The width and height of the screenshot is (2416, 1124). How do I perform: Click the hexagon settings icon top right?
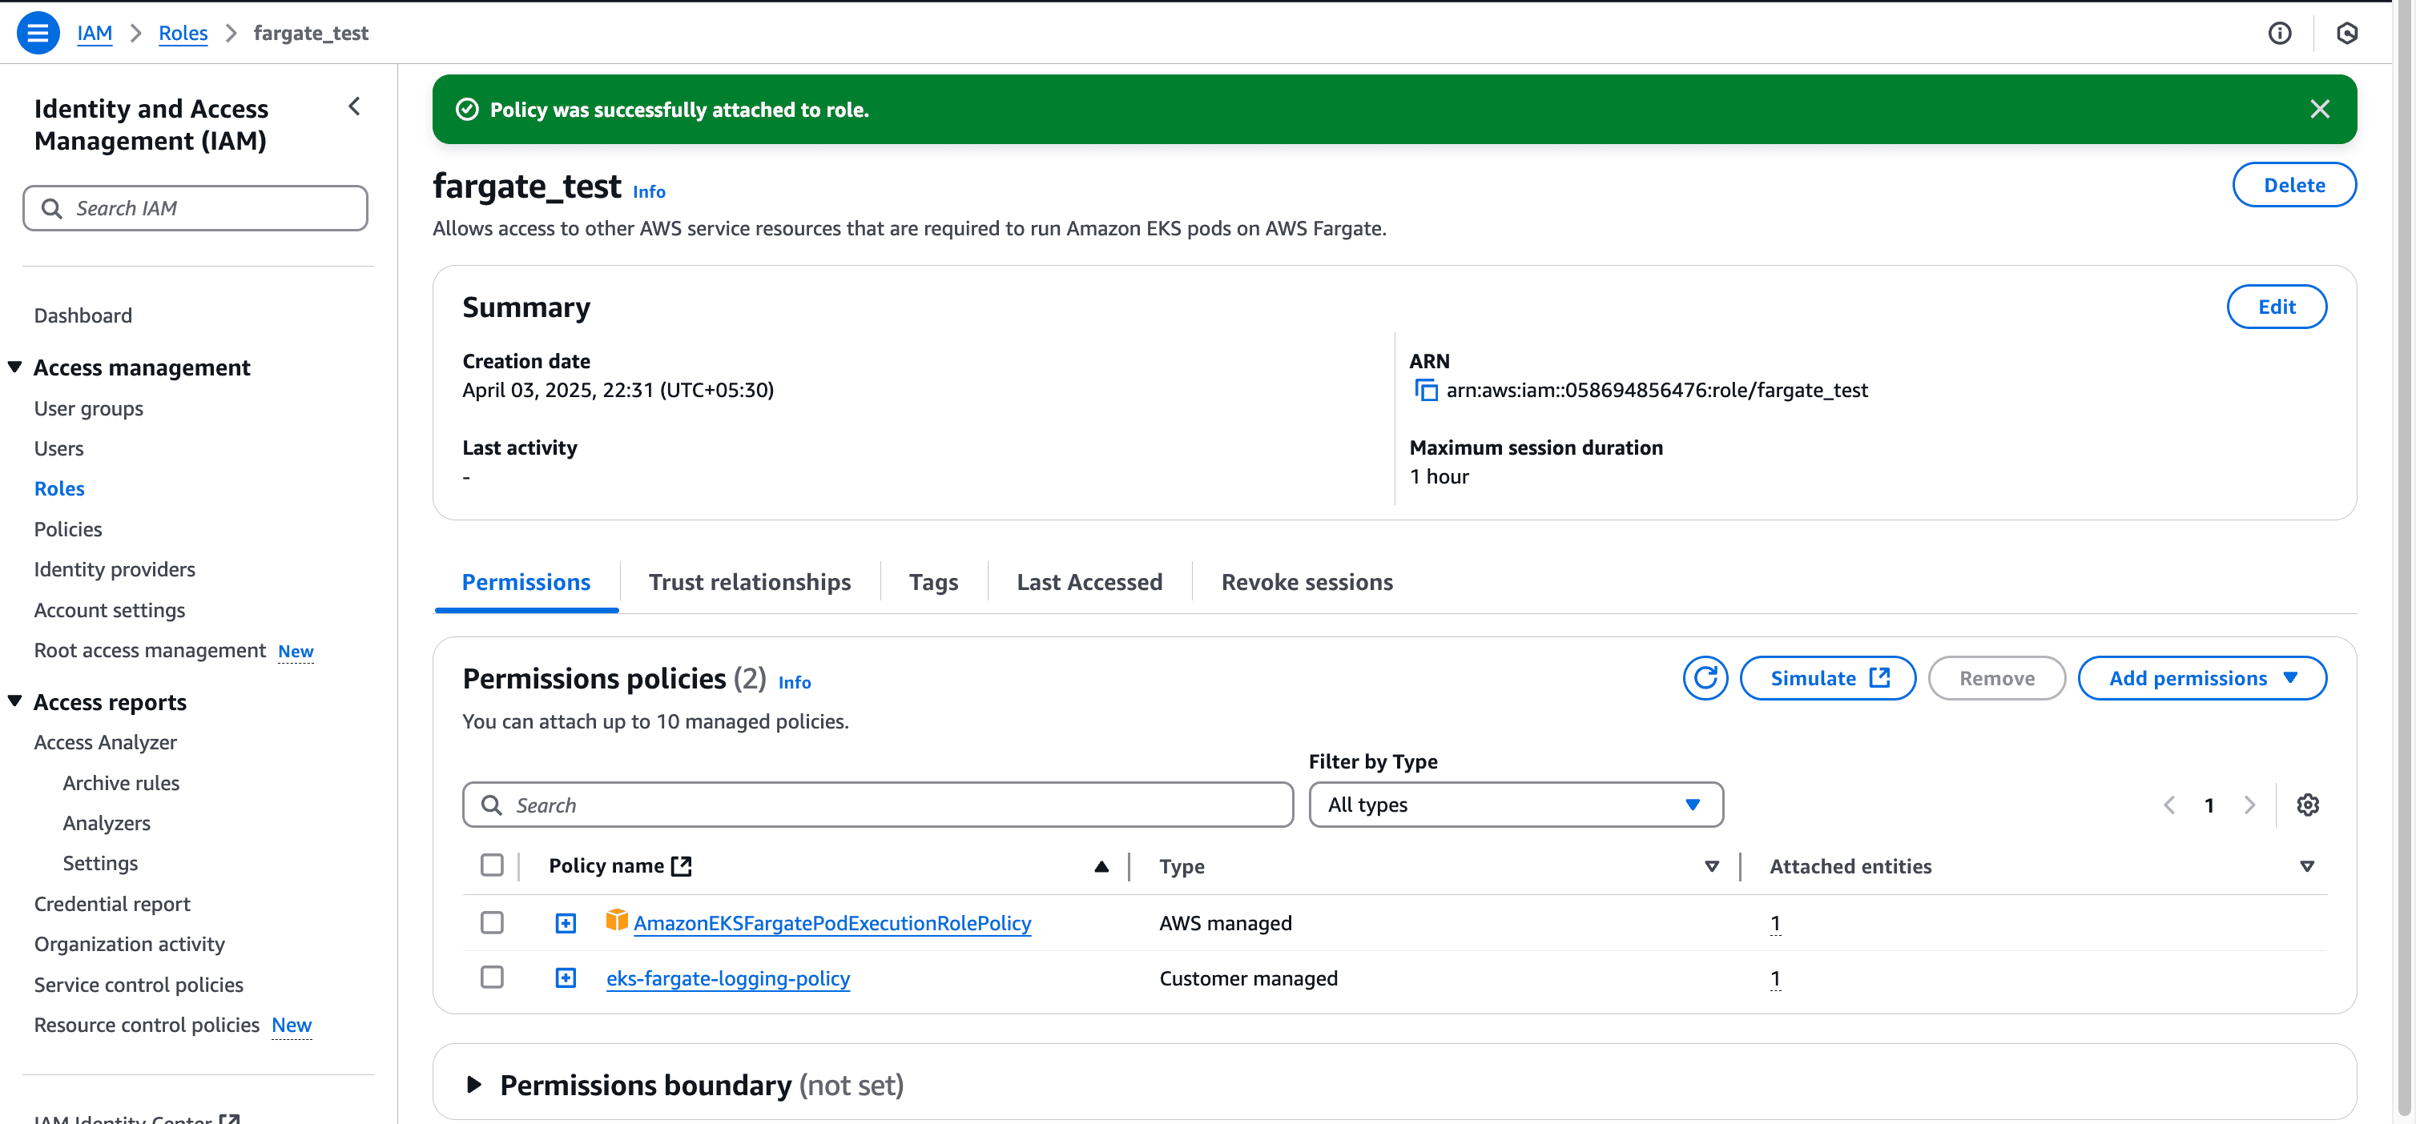point(2346,33)
